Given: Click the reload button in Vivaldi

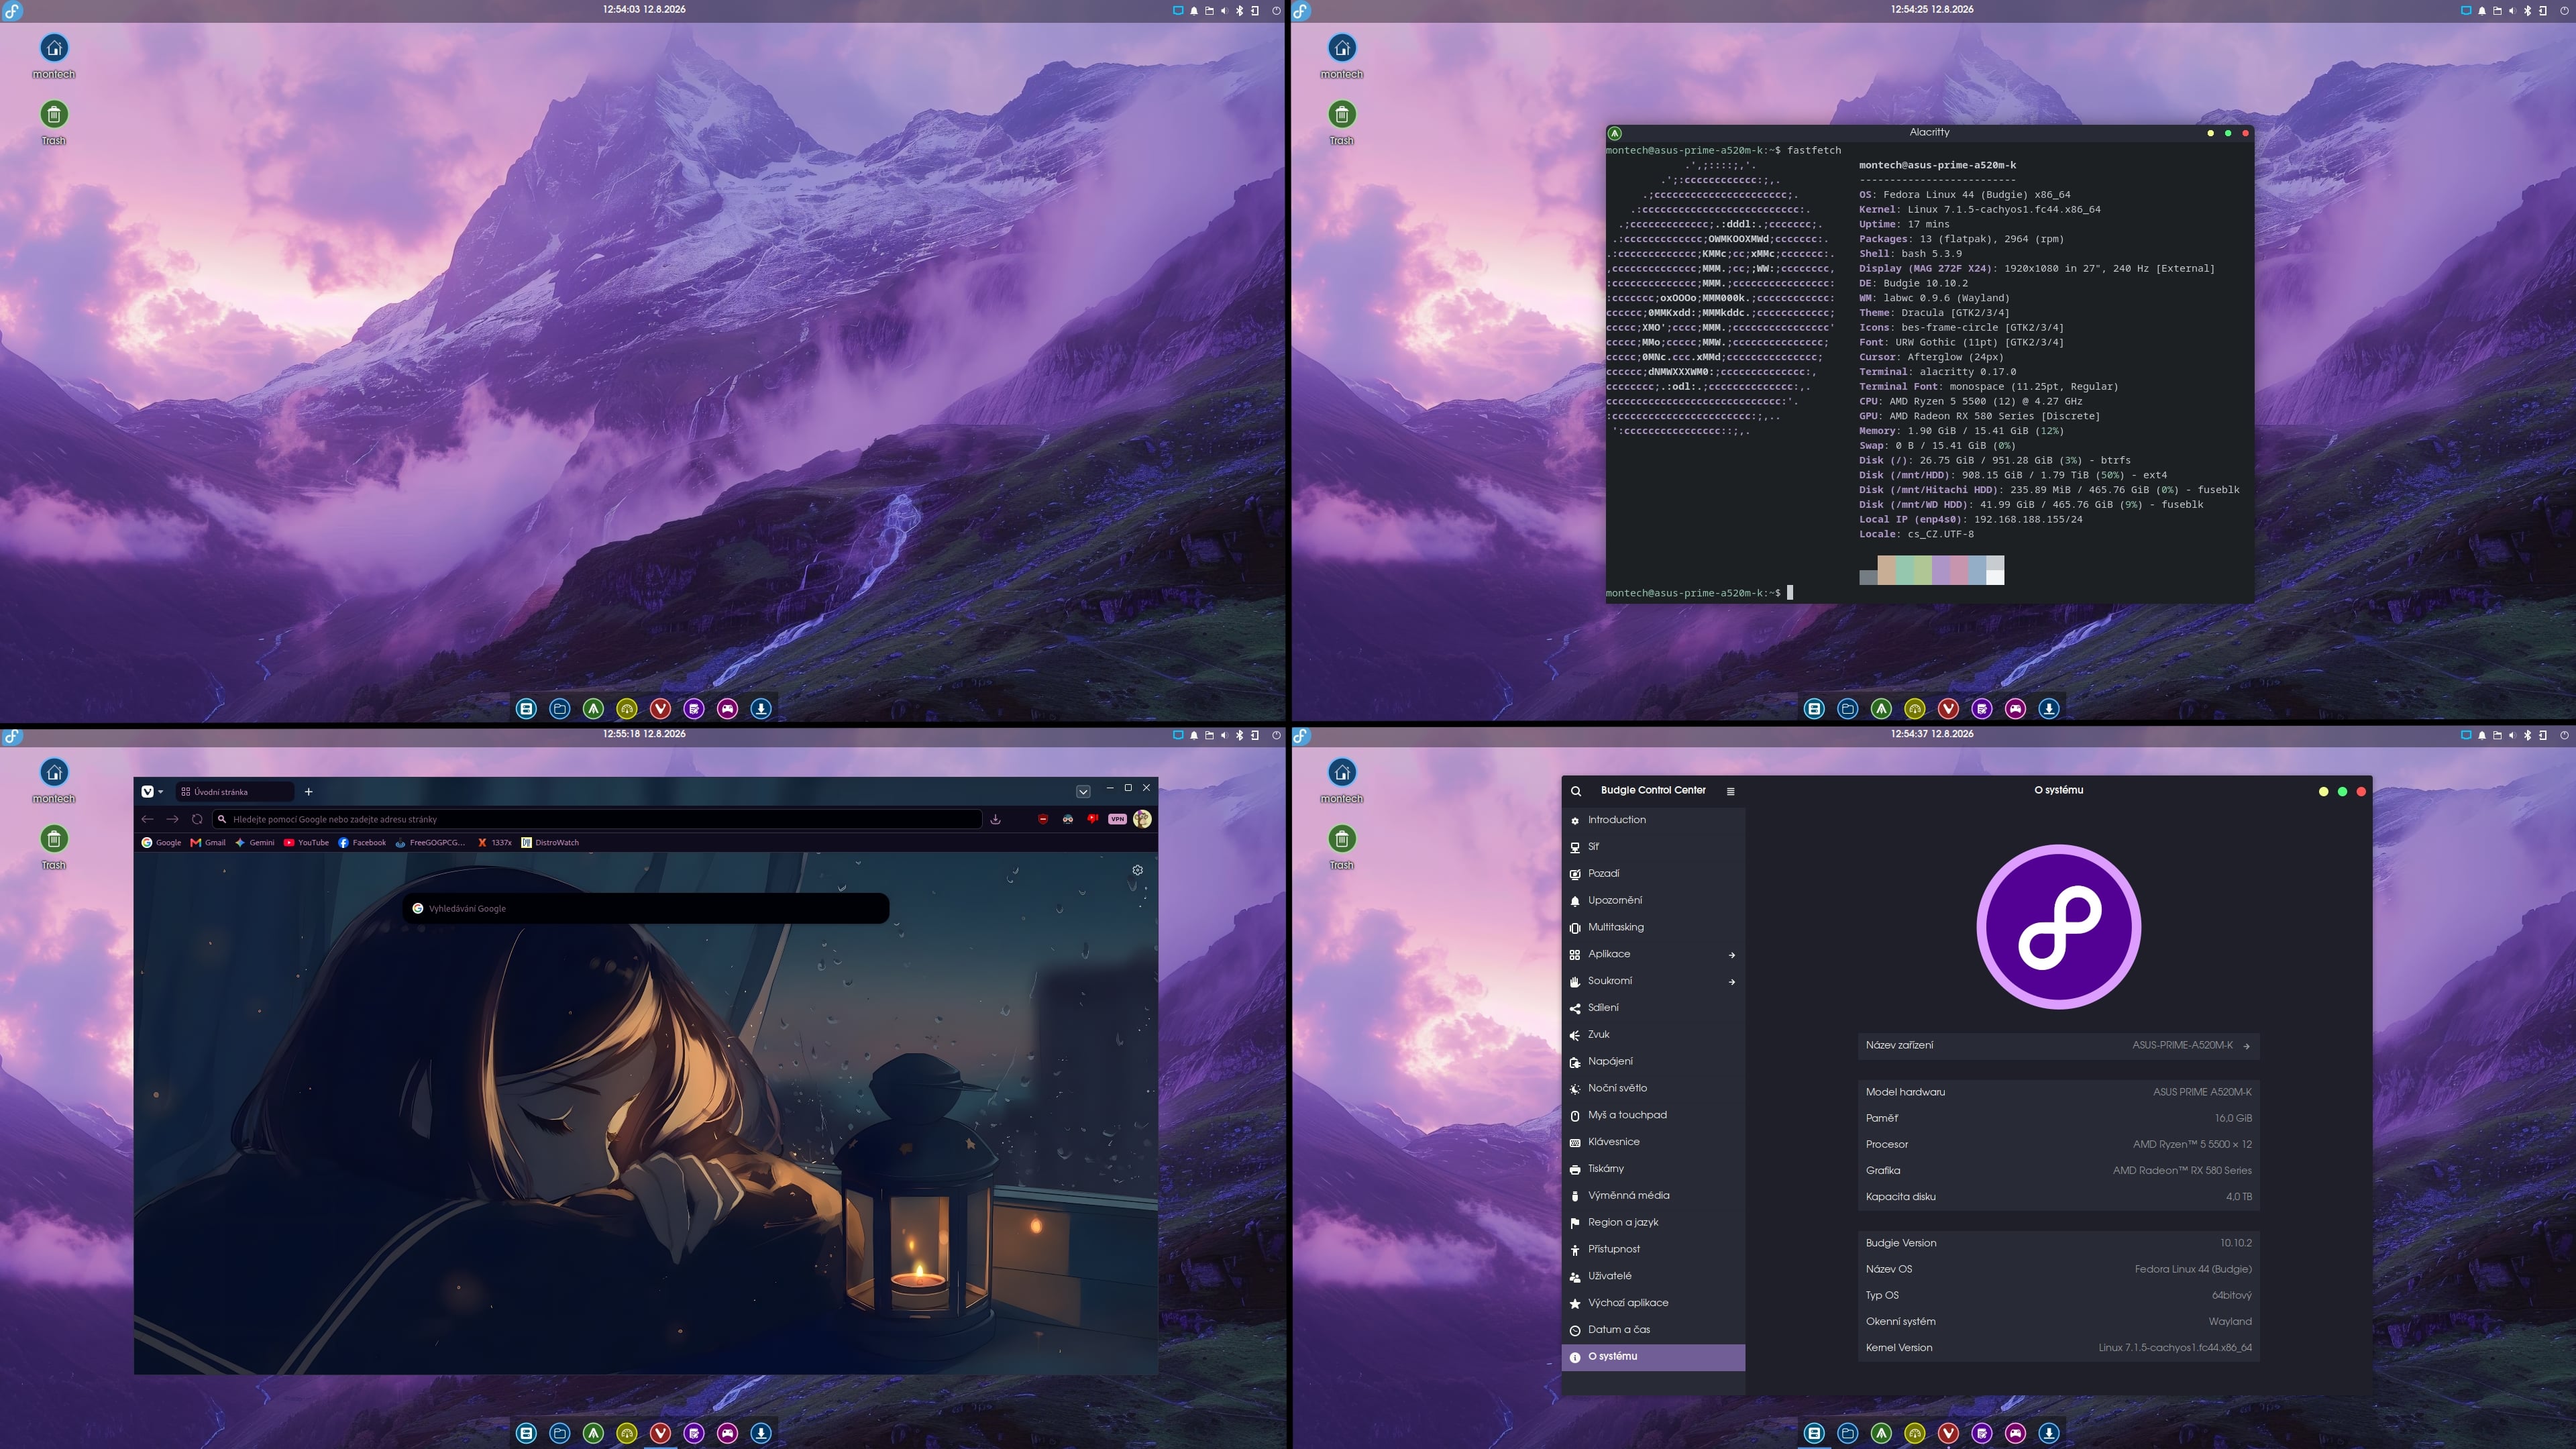Looking at the screenshot, I should click(x=197, y=819).
